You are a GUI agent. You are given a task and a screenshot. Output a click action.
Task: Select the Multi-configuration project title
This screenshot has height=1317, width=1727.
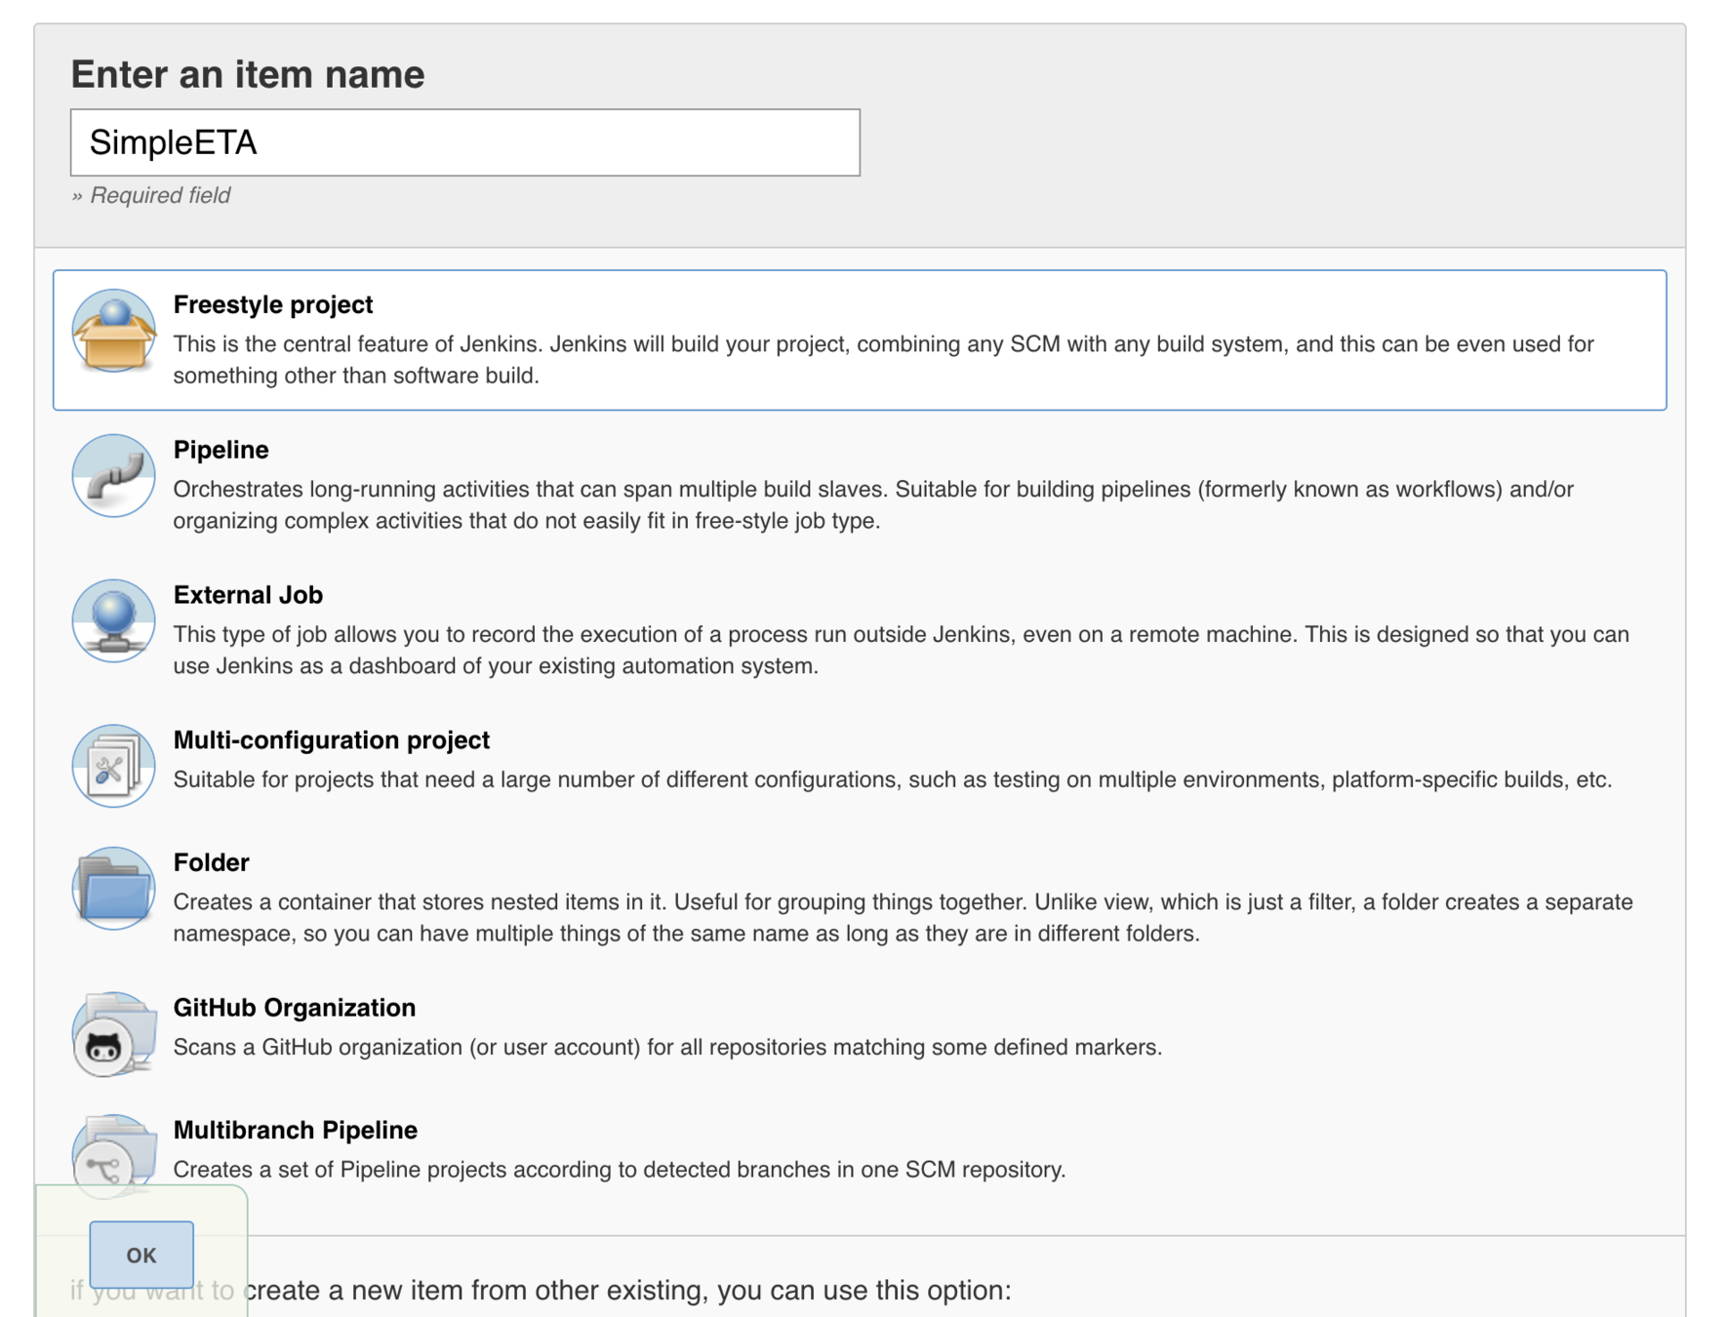coord(332,740)
